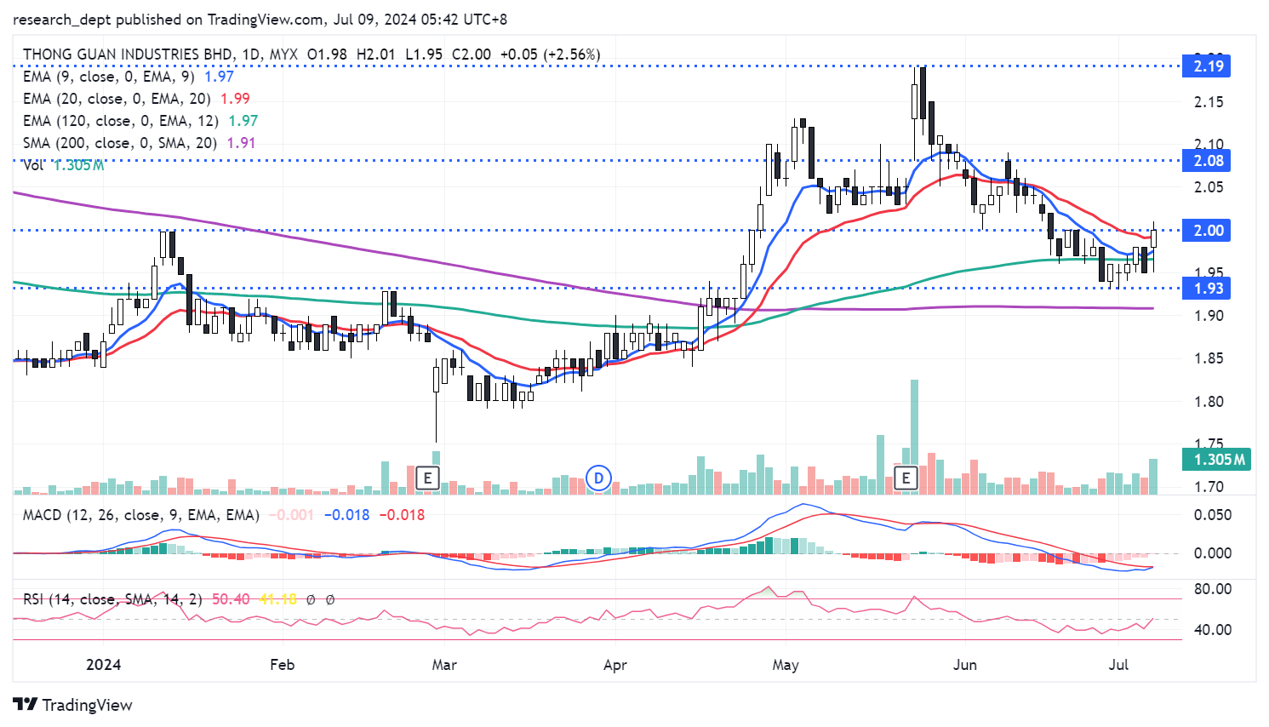
Task: Open the MACD indicator legend
Action: (140, 515)
